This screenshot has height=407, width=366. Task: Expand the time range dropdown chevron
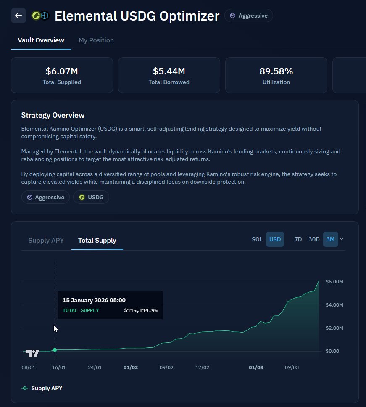[x=342, y=239]
